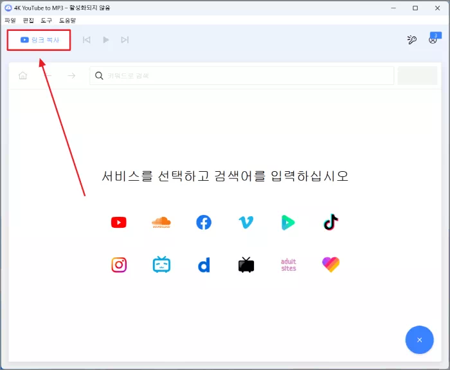Viewport: 450px width, 370px height.
Task: Select the Instagram service
Action: (x=119, y=264)
